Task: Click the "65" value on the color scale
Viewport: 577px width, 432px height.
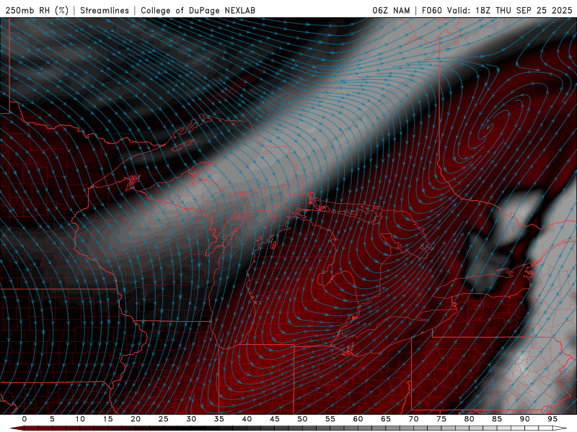Action: (386, 419)
